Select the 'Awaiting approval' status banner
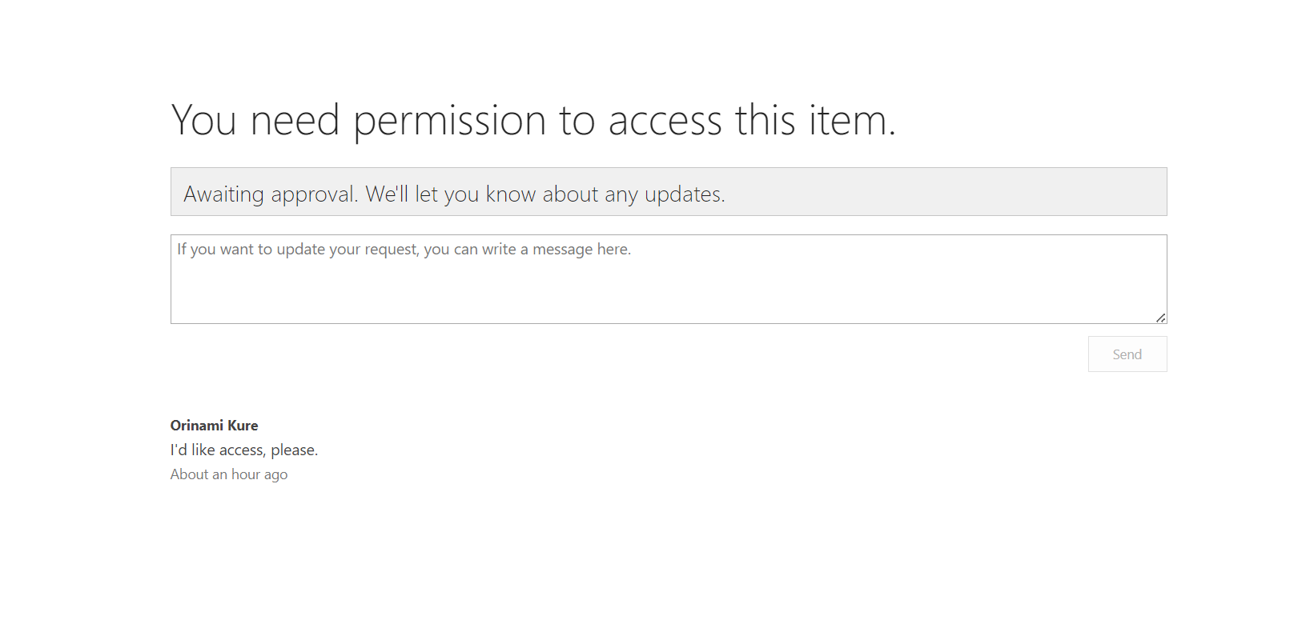The image size is (1314, 620). coord(668,192)
